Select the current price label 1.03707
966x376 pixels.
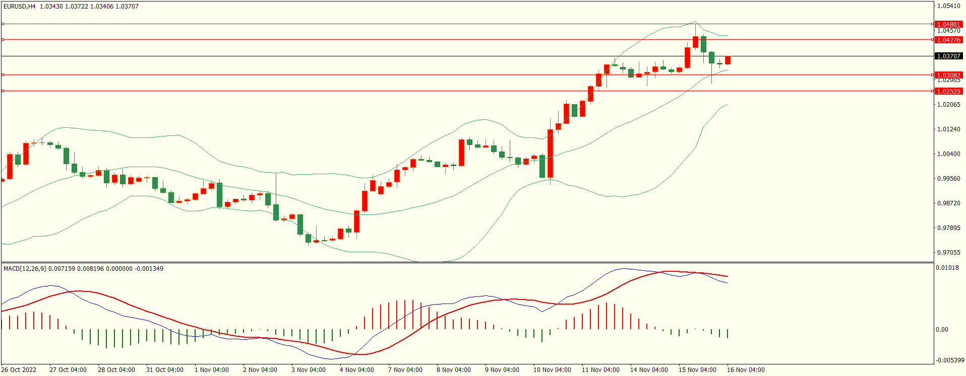click(948, 56)
